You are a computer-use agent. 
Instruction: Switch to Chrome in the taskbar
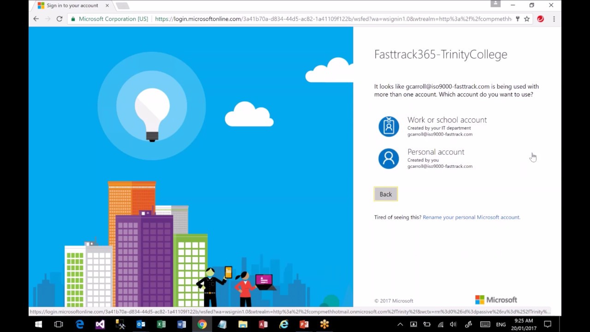(x=202, y=325)
